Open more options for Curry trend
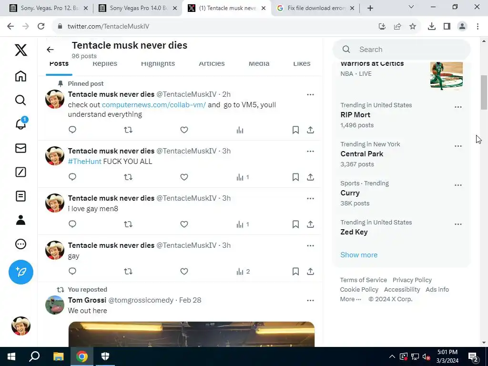The height and width of the screenshot is (366, 488). coord(458,185)
